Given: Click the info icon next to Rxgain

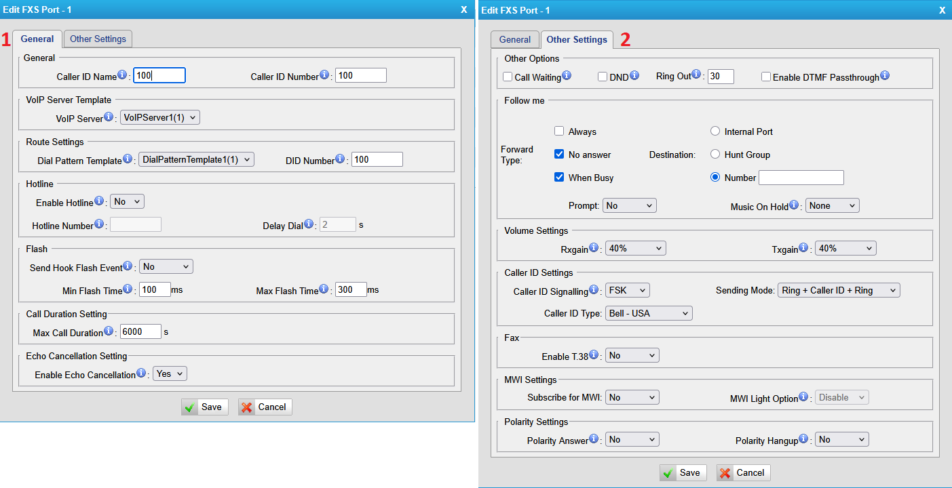Looking at the screenshot, I should point(594,248).
